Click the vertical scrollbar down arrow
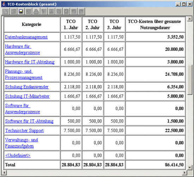The image size is (194, 177). 189,167
